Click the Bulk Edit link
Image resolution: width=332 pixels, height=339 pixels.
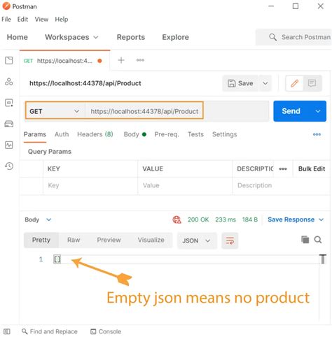point(312,168)
